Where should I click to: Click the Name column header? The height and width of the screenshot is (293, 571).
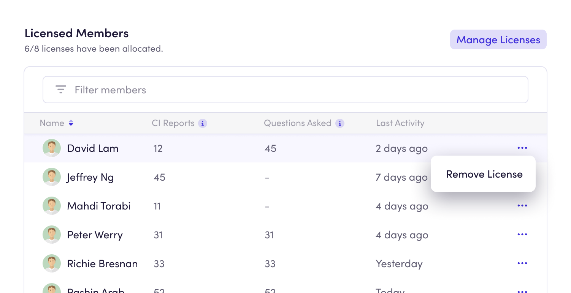point(52,123)
